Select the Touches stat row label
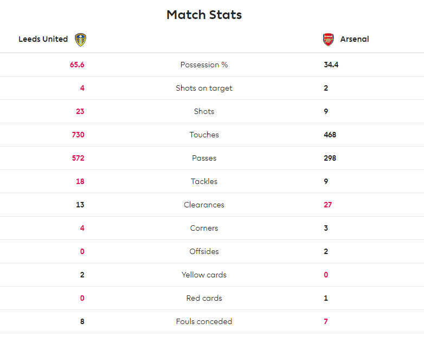 click(204, 135)
